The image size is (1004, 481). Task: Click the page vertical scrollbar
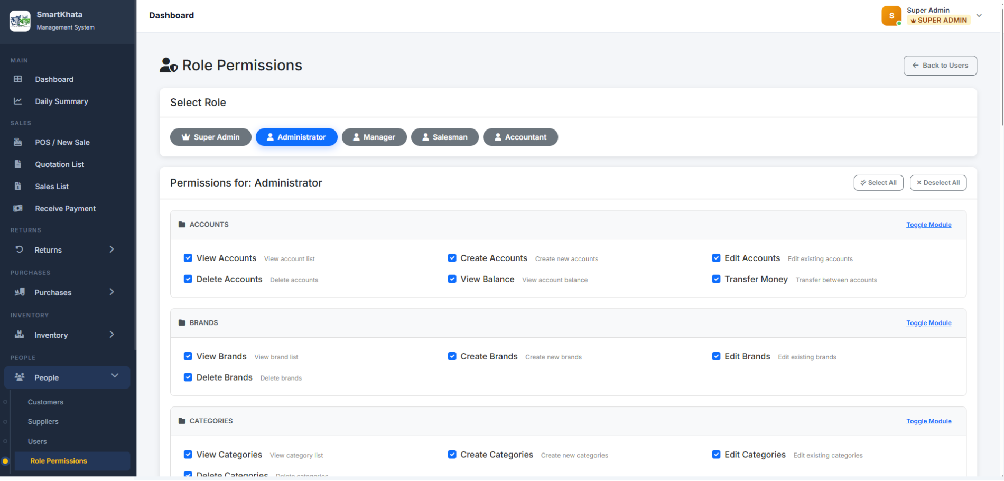(1001, 63)
